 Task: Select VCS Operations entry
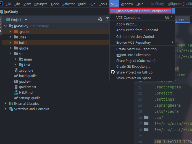click(x=142, y=18)
